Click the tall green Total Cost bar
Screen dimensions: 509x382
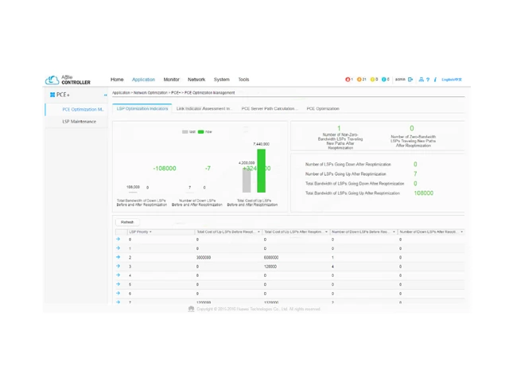click(x=261, y=170)
